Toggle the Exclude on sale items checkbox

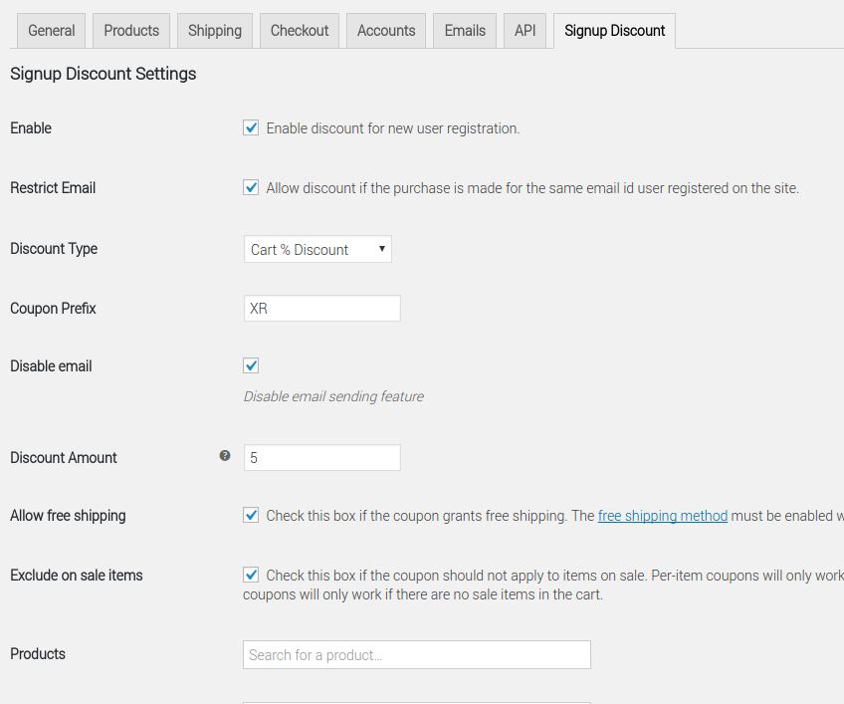pos(251,575)
